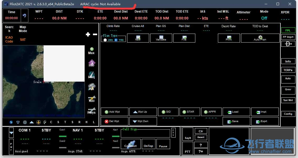Image resolution: width=298 pixels, height=158 pixels.
Task: Toggle the Nav2 gray indicator
Action: point(116,148)
